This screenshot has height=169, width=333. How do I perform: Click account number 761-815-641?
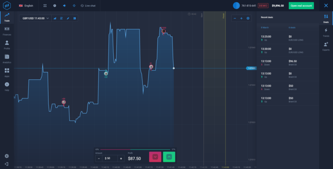coord(249,6)
